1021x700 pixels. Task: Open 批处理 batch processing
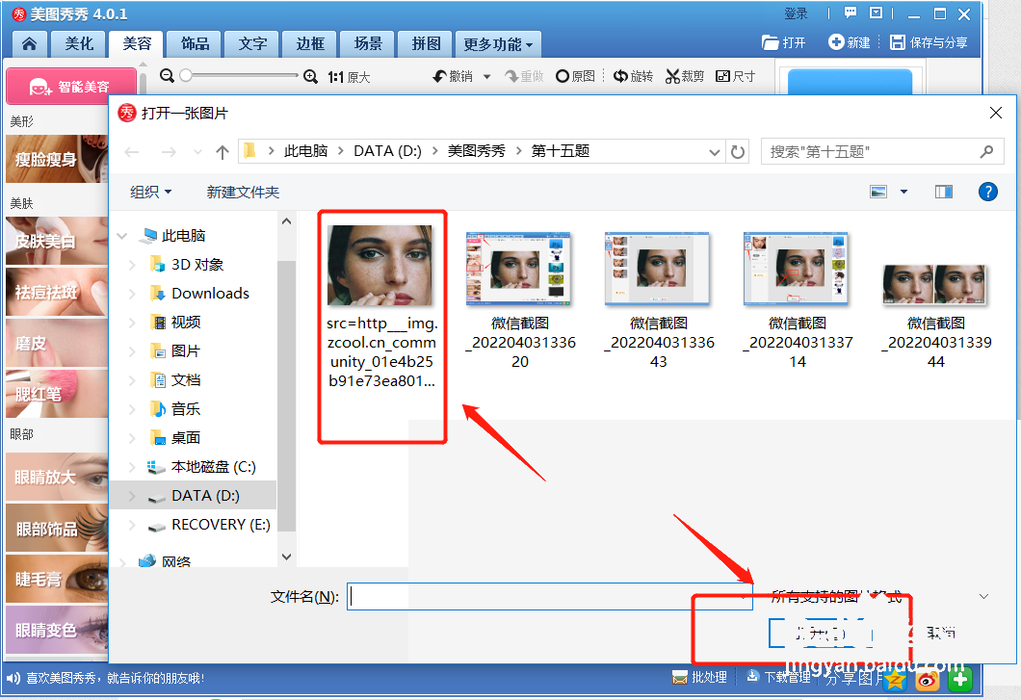coord(699,677)
